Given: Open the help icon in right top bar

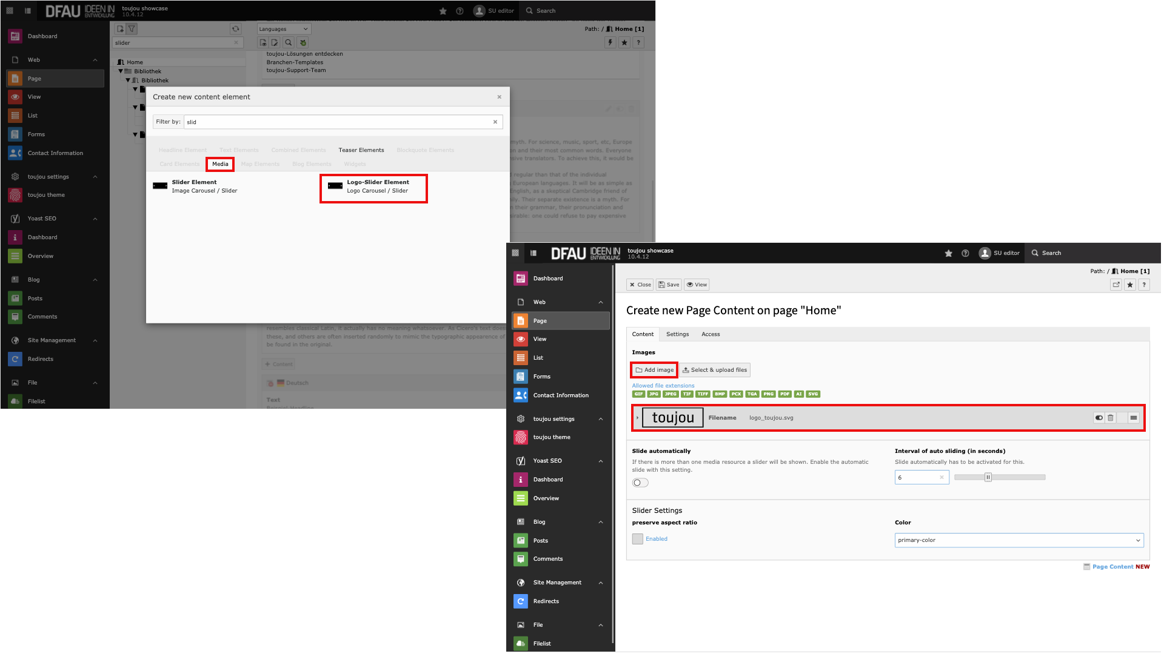Looking at the screenshot, I should tap(965, 253).
